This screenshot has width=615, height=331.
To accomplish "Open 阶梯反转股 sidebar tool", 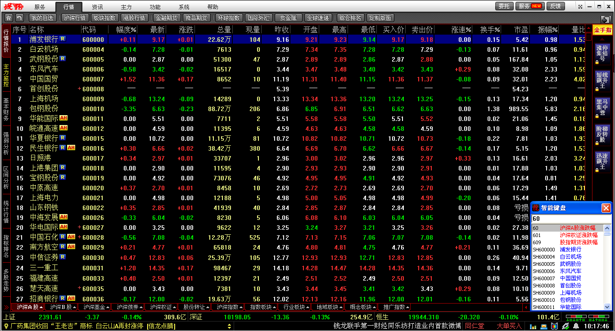I will 602,135.
